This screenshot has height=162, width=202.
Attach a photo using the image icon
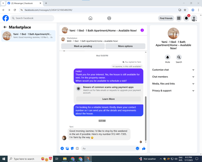[67, 149]
